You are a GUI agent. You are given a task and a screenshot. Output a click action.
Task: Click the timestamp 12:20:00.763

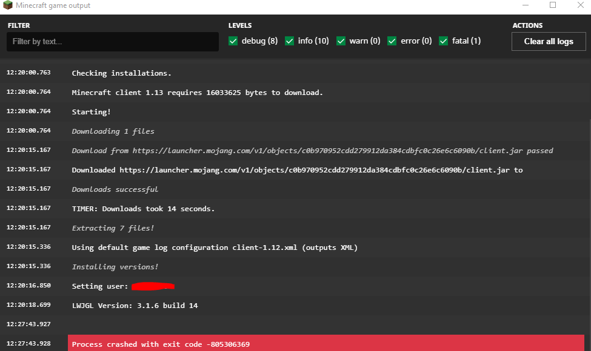pyautogui.click(x=28, y=72)
